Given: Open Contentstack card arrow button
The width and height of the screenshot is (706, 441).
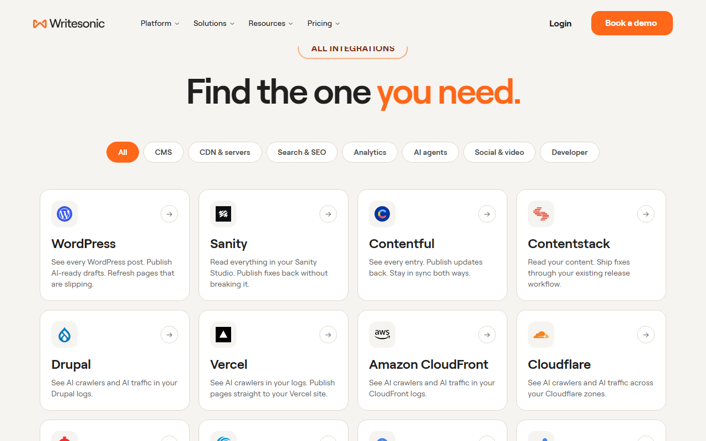Looking at the screenshot, I should 646,214.
